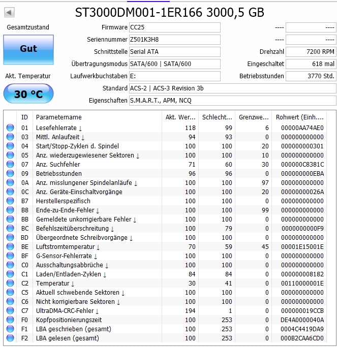This screenshot has width=337, height=347.
Task: Select worst value 79 in Befehlszeitüberschreitung row
Action: [228, 229]
